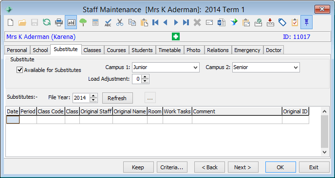
Task: Click the inbox with green check icon
Action: [258, 22]
